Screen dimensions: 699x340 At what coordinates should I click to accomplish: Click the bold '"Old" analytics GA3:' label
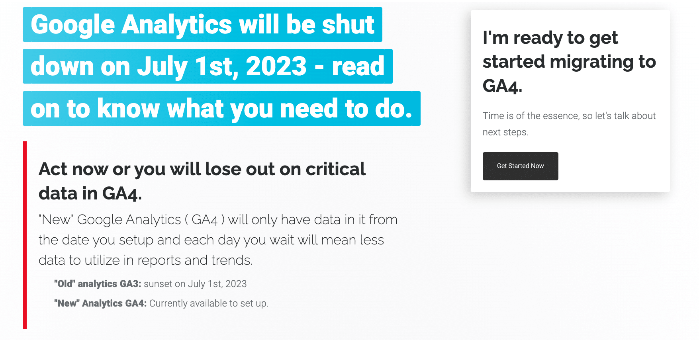click(98, 284)
